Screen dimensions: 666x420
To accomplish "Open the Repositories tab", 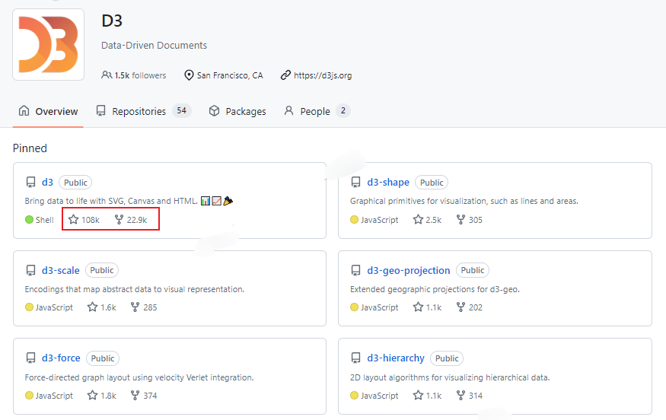I will 144,111.
